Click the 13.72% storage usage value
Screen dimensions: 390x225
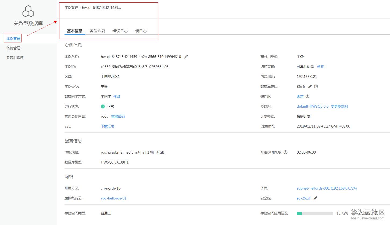tap(342, 213)
